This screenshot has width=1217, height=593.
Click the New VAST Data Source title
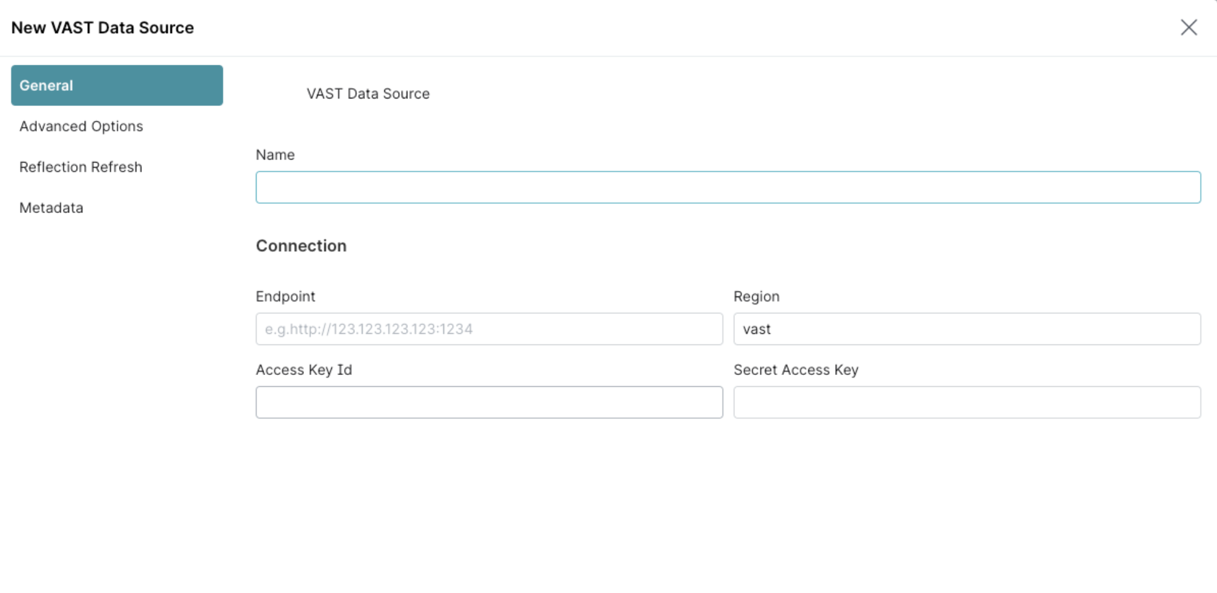103,28
